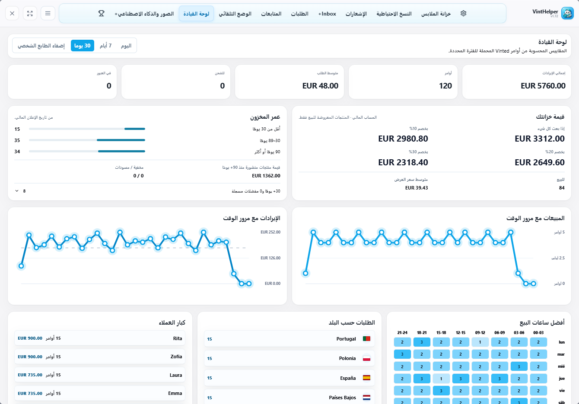
Task: Go to the الطلبات tab
Action: click(299, 14)
